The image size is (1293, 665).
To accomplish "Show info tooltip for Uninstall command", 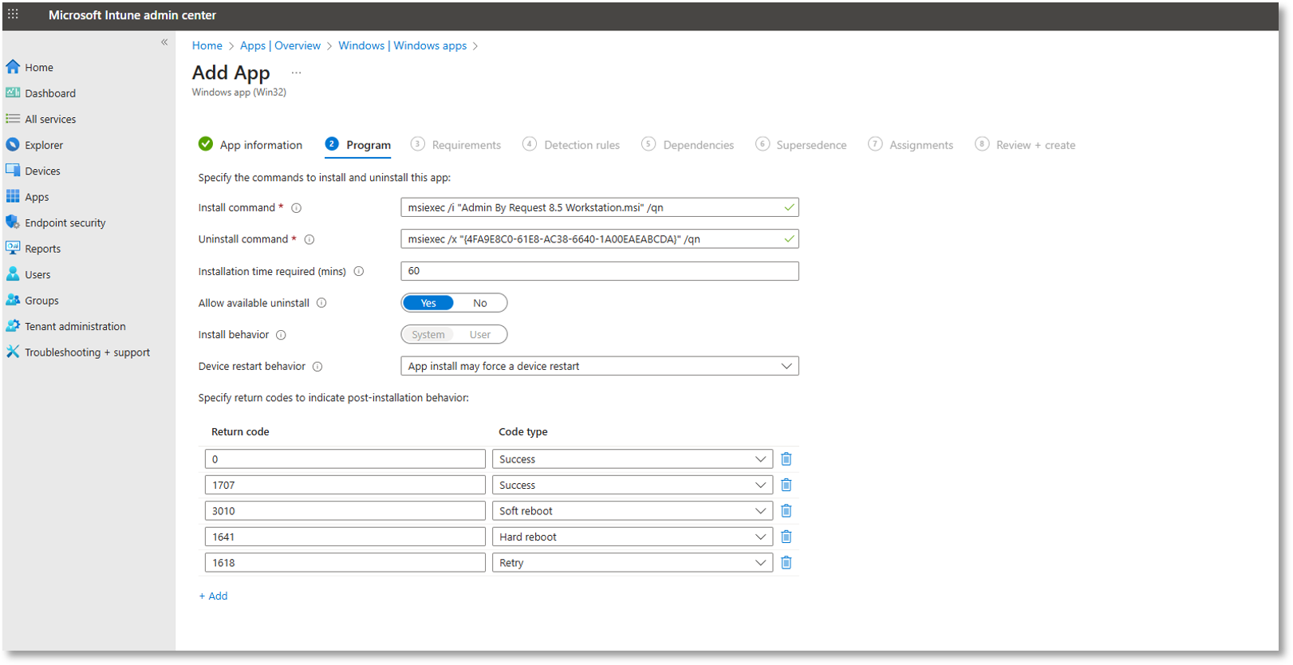I will click(x=309, y=239).
